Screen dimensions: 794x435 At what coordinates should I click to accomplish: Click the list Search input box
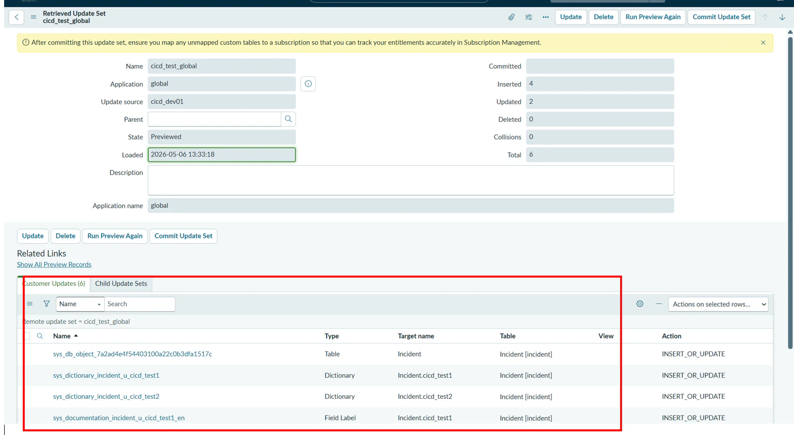pyautogui.click(x=140, y=304)
